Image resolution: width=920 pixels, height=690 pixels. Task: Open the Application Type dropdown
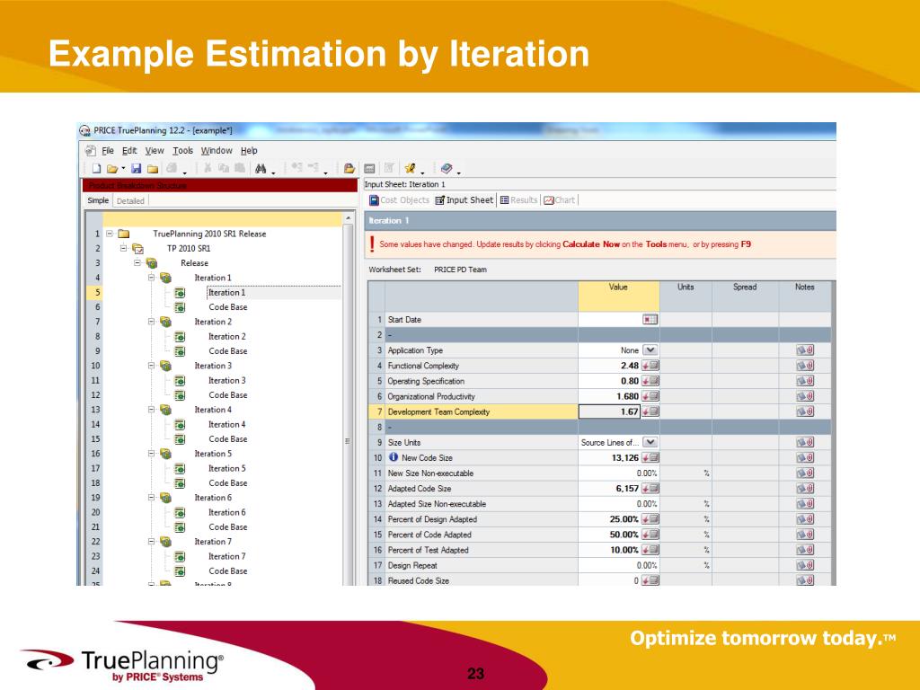650,350
